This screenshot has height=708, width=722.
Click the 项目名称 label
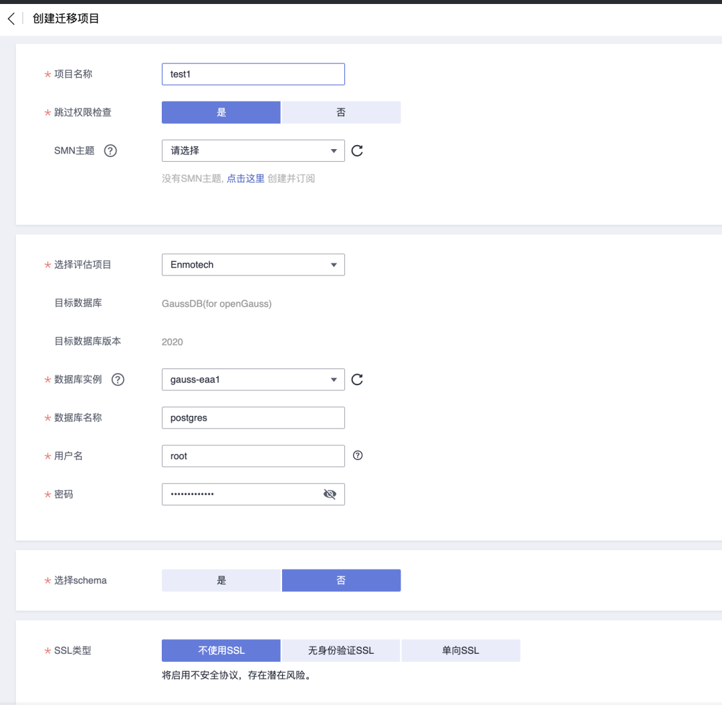coord(74,74)
